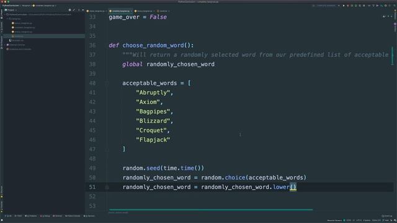Click line number 36 in the gutter
The width and height of the screenshot is (397, 223).
[x=92, y=45]
